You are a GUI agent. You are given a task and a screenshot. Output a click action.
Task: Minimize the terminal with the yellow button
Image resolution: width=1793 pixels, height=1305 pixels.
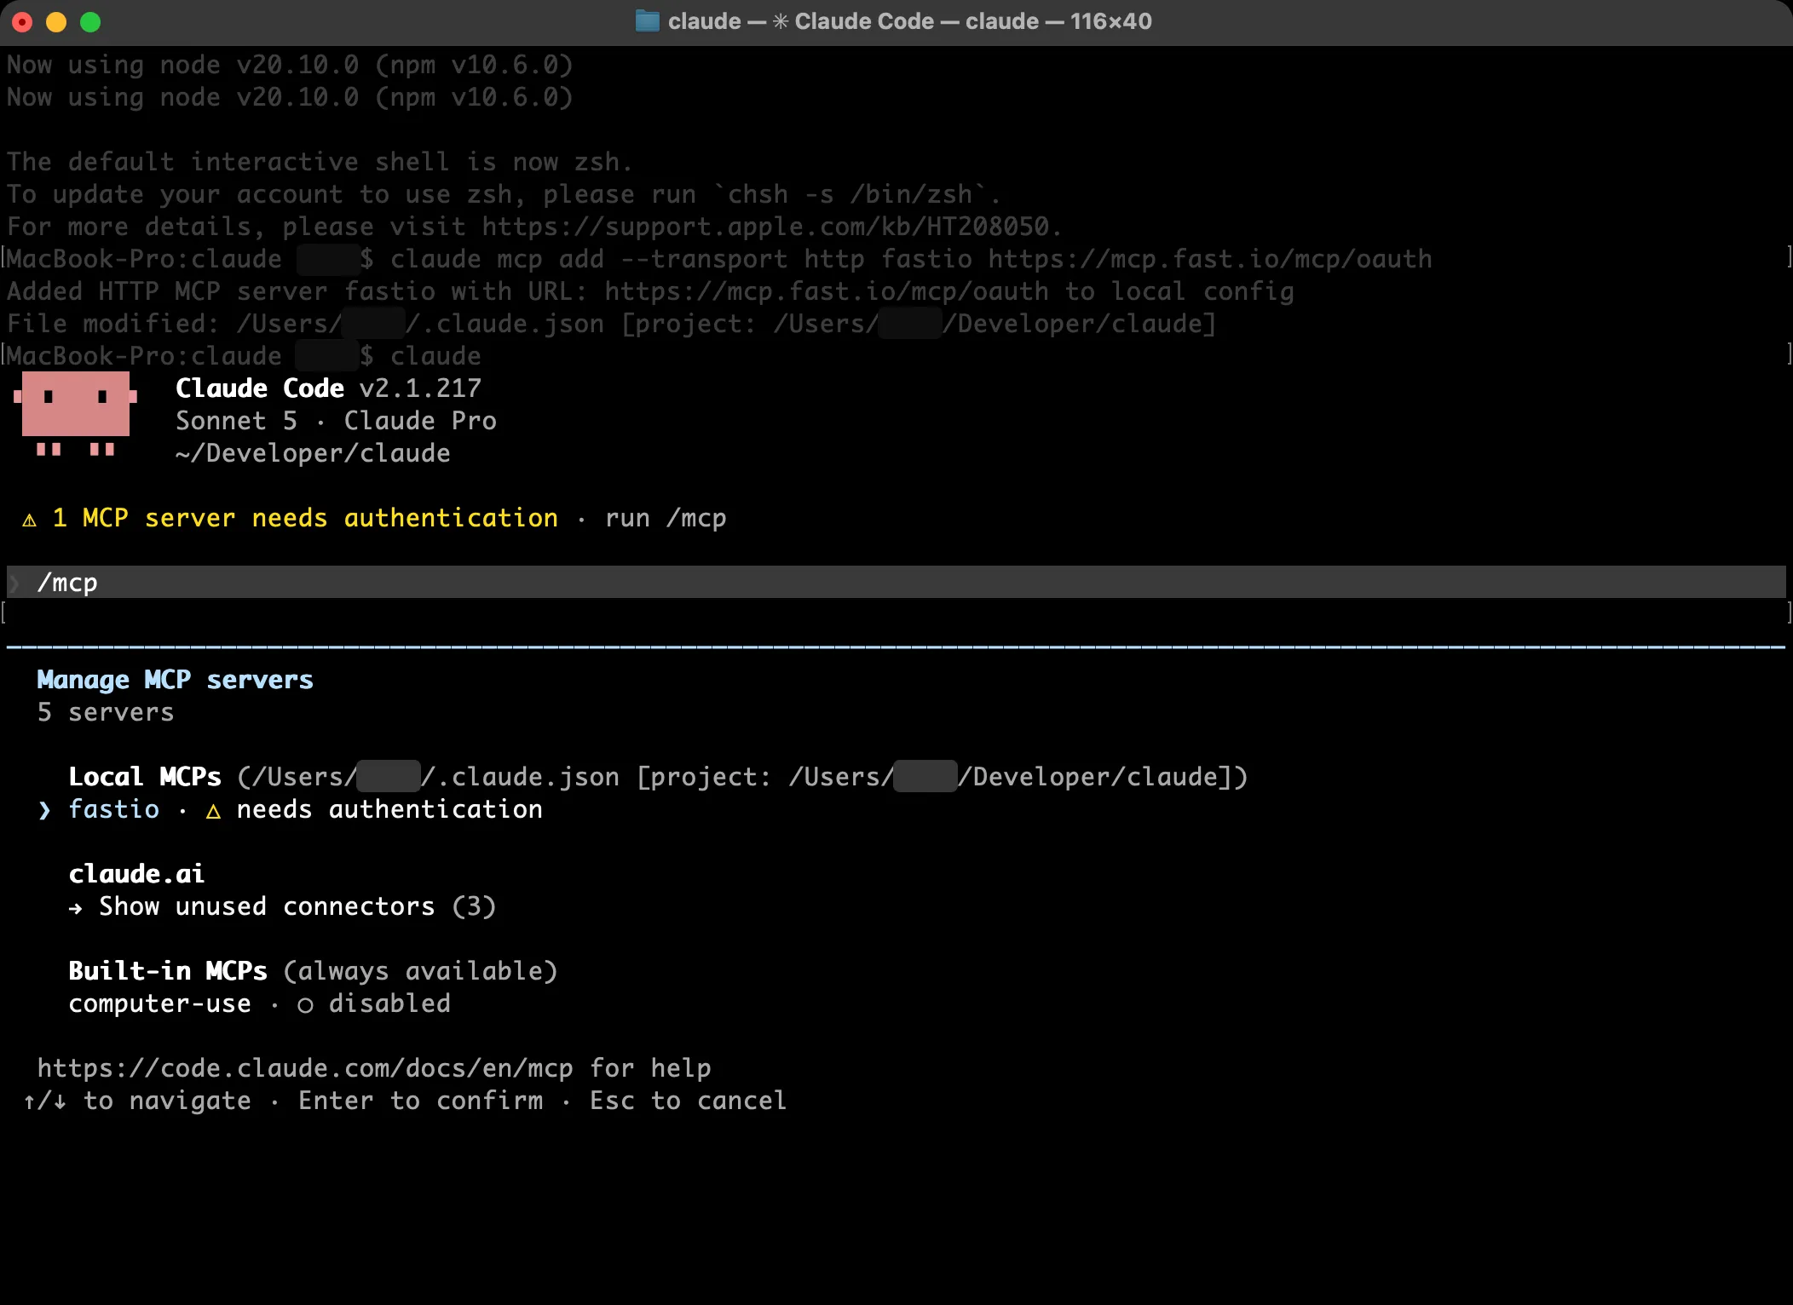tap(56, 22)
